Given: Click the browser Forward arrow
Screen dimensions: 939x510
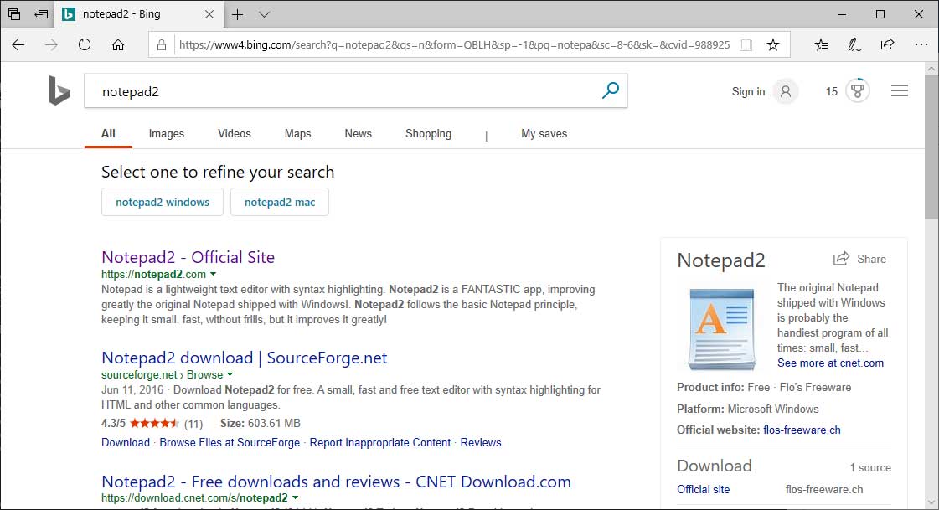Looking at the screenshot, I should (x=51, y=45).
